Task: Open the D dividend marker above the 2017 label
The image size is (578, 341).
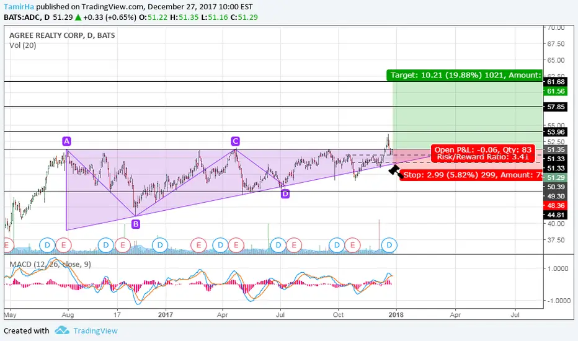Action: pyautogui.click(x=160, y=245)
